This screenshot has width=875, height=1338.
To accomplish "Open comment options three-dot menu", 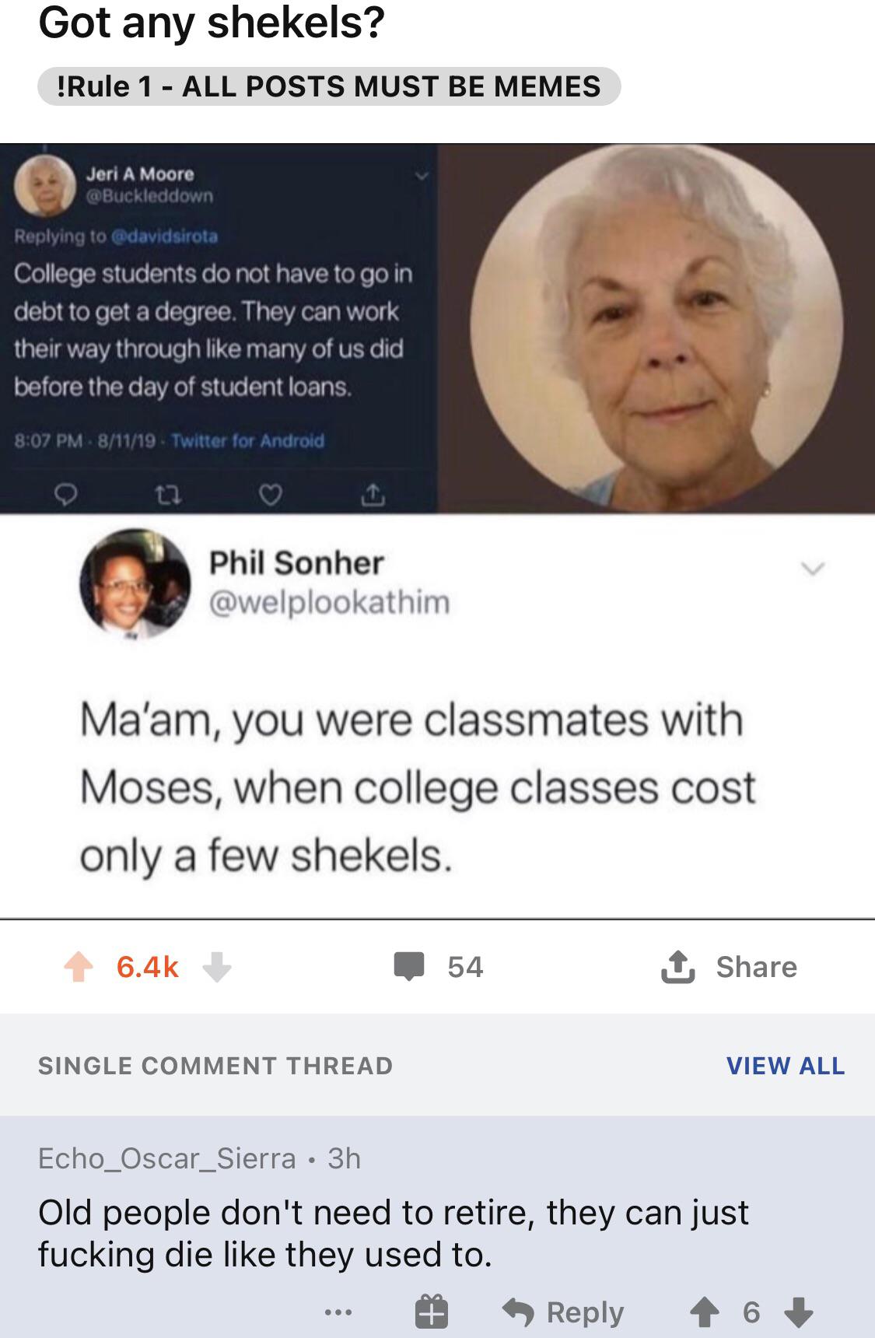I will (x=338, y=1312).
